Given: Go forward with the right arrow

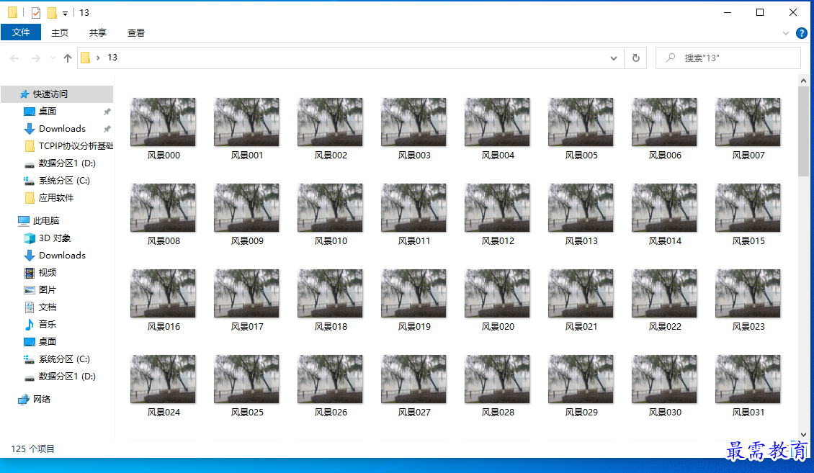Looking at the screenshot, I should [36, 58].
